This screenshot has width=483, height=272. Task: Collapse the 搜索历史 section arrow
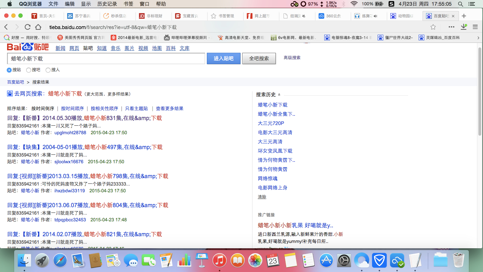coord(279,95)
